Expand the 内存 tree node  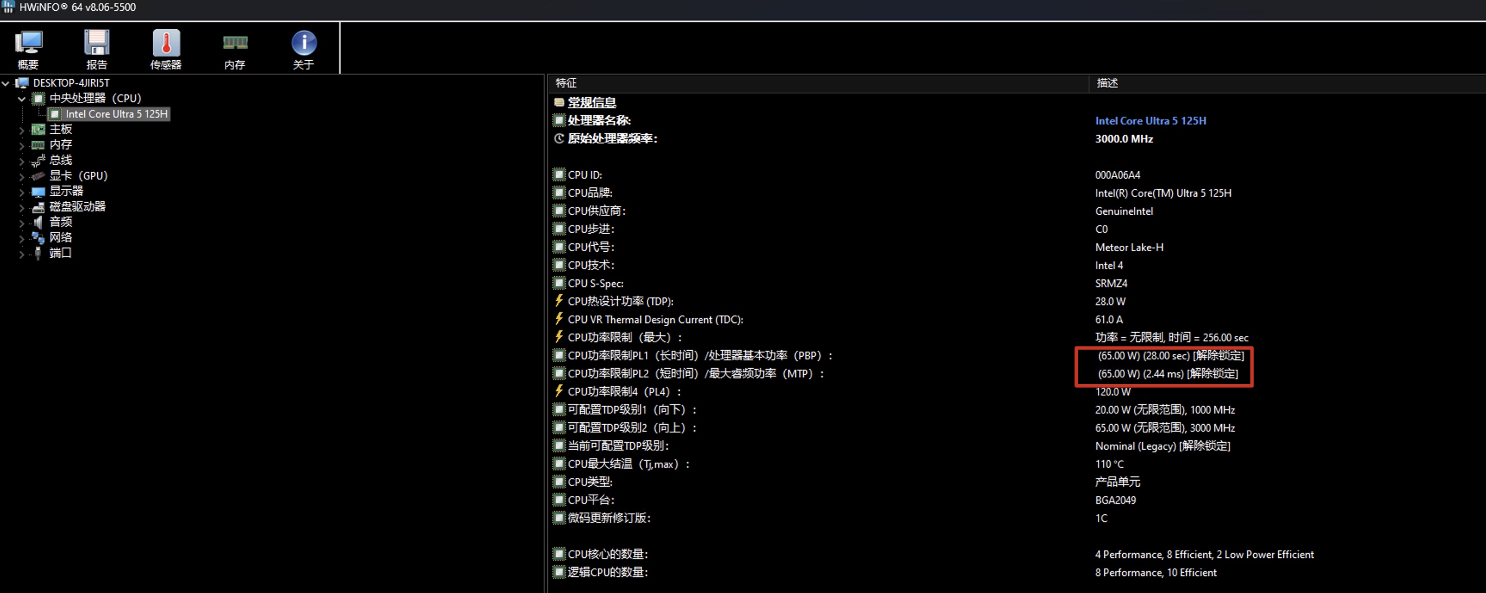click(22, 146)
